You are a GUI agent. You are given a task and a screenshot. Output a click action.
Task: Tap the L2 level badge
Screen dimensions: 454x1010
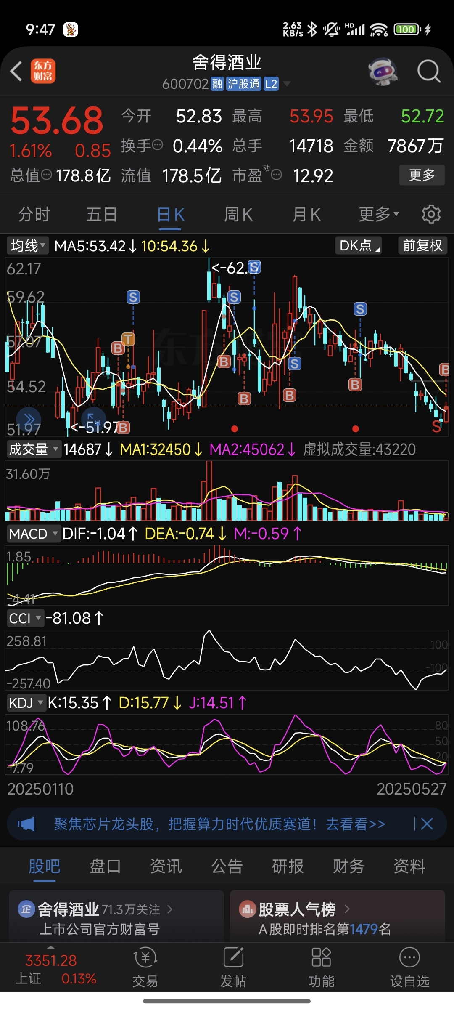tap(271, 84)
